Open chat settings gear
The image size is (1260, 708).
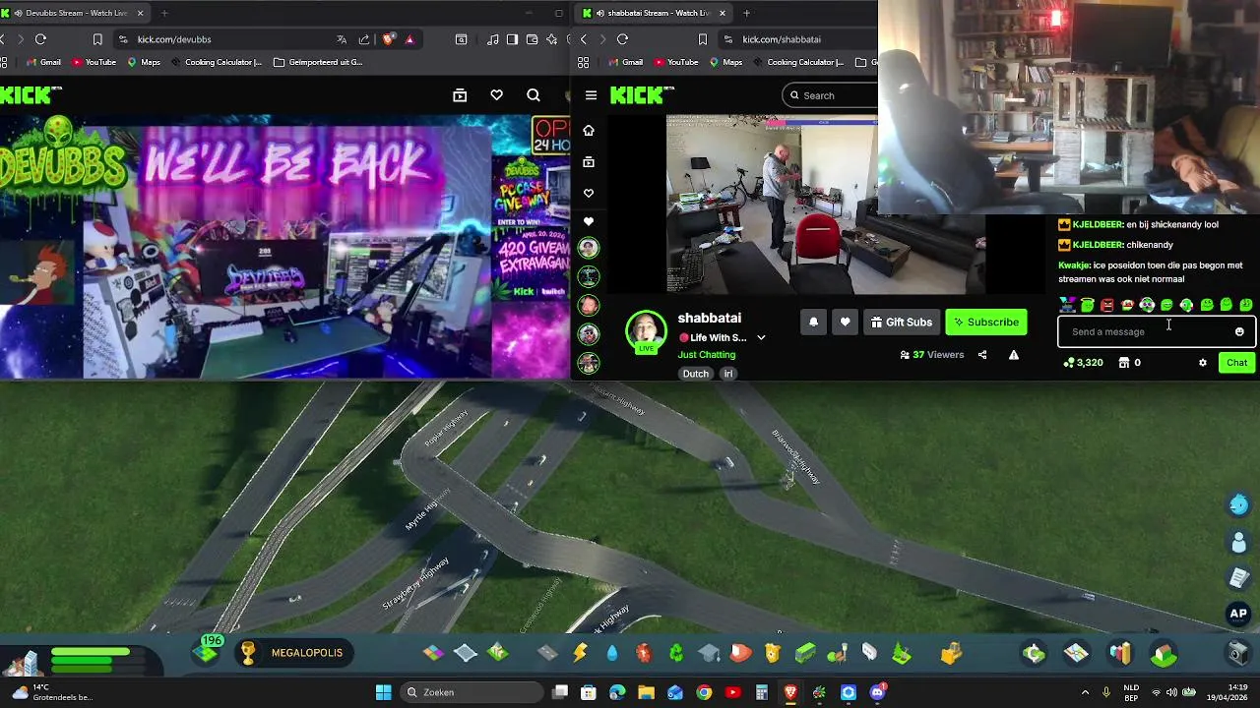coord(1202,363)
